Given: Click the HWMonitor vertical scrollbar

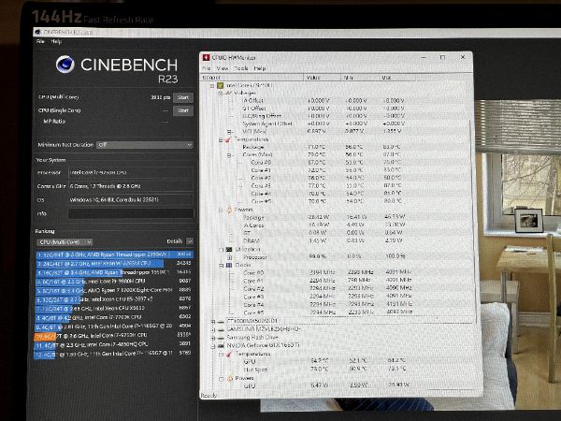Looking at the screenshot, I should tap(471, 222).
